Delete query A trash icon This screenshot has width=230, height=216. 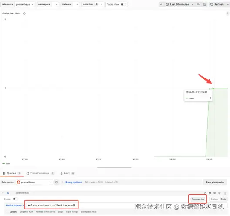pyautogui.click(x=220, y=193)
